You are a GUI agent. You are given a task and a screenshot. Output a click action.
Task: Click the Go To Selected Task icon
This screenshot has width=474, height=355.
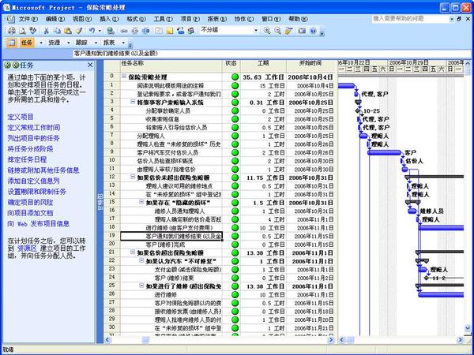(288, 31)
